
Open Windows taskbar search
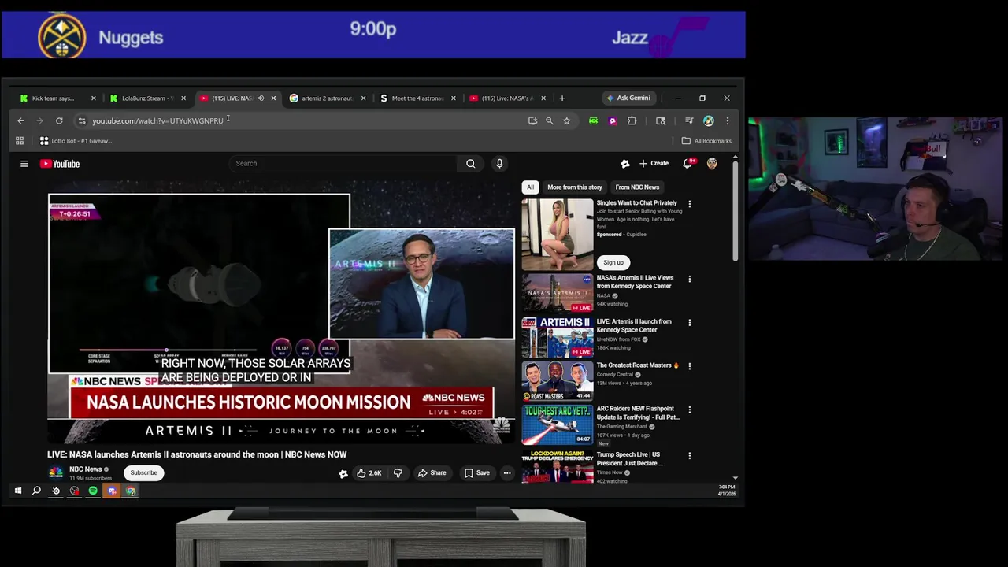36,491
